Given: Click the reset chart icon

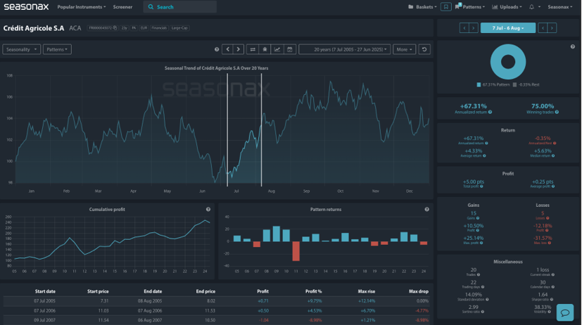Looking at the screenshot, I should [424, 49].
